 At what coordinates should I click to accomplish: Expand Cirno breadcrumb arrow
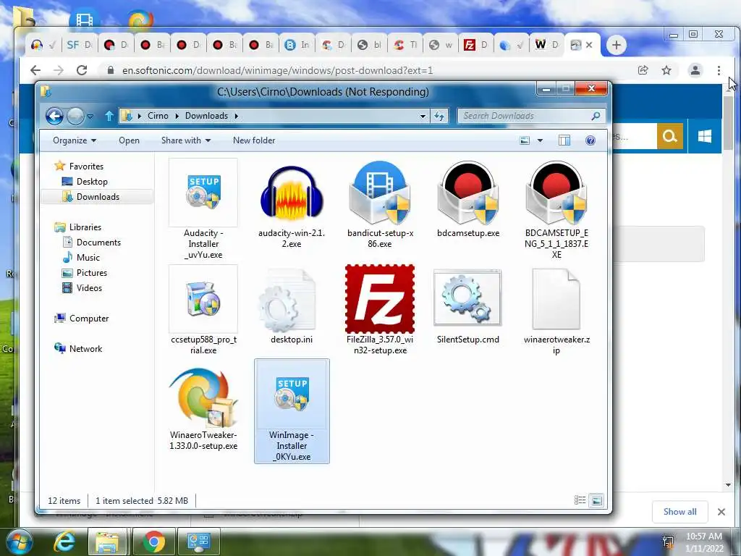click(177, 116)
